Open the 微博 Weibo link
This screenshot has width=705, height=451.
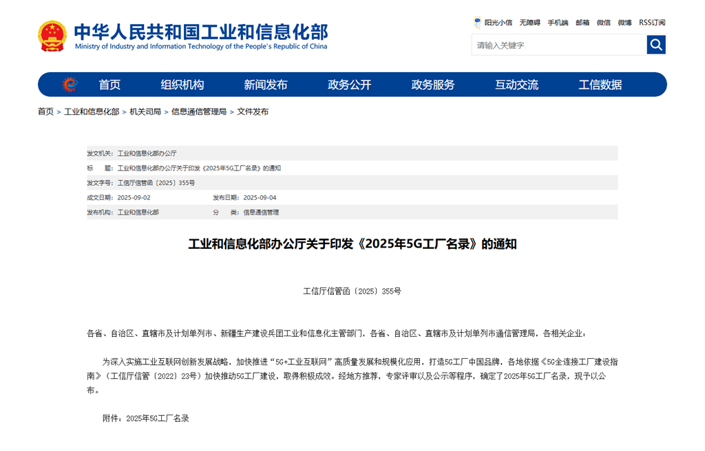[624, 23]
